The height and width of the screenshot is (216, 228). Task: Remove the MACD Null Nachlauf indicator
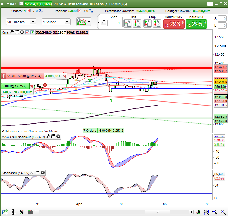pyautogui.click(x=58, y=137)
